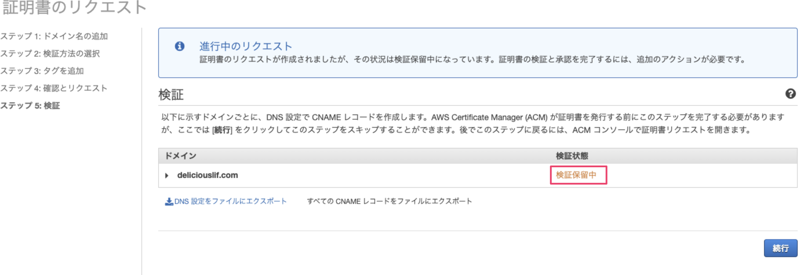Jump to ステップ 4: 確認とリクエスト
Screen dimensions: 811x275
pos(54,88)
